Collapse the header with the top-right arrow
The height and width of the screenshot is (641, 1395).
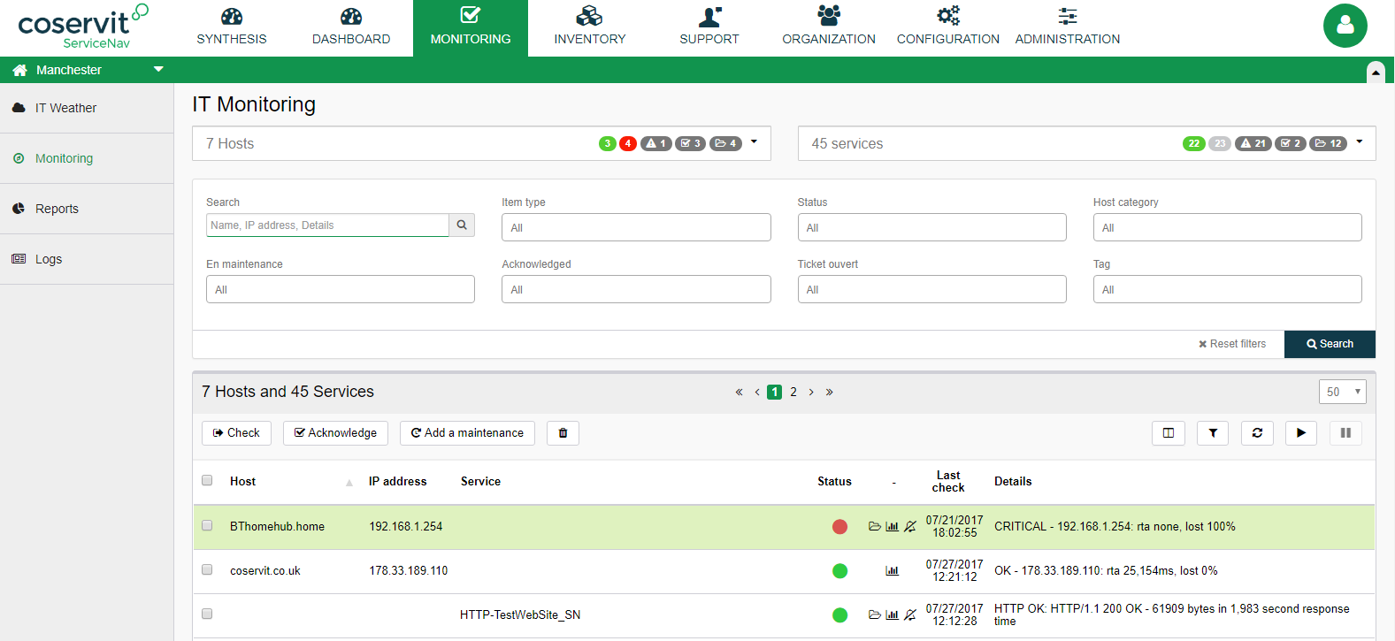(1376, 72)
